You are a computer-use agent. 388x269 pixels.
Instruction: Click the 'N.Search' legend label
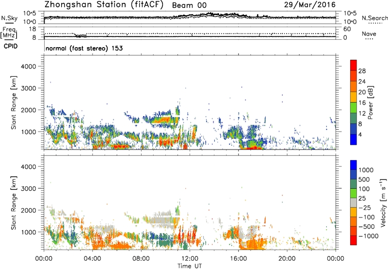pyautogui.click(x=375, y=18)
